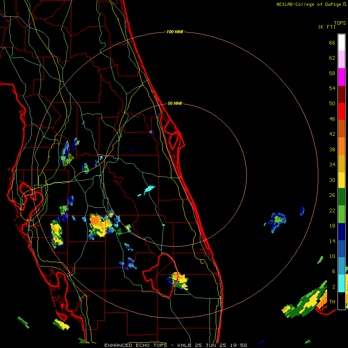Click the 50 legend value

coord(332,104)
